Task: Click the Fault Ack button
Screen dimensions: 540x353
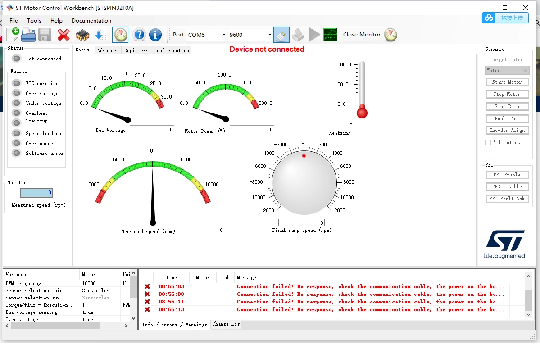Action: (x=507, y=118)
